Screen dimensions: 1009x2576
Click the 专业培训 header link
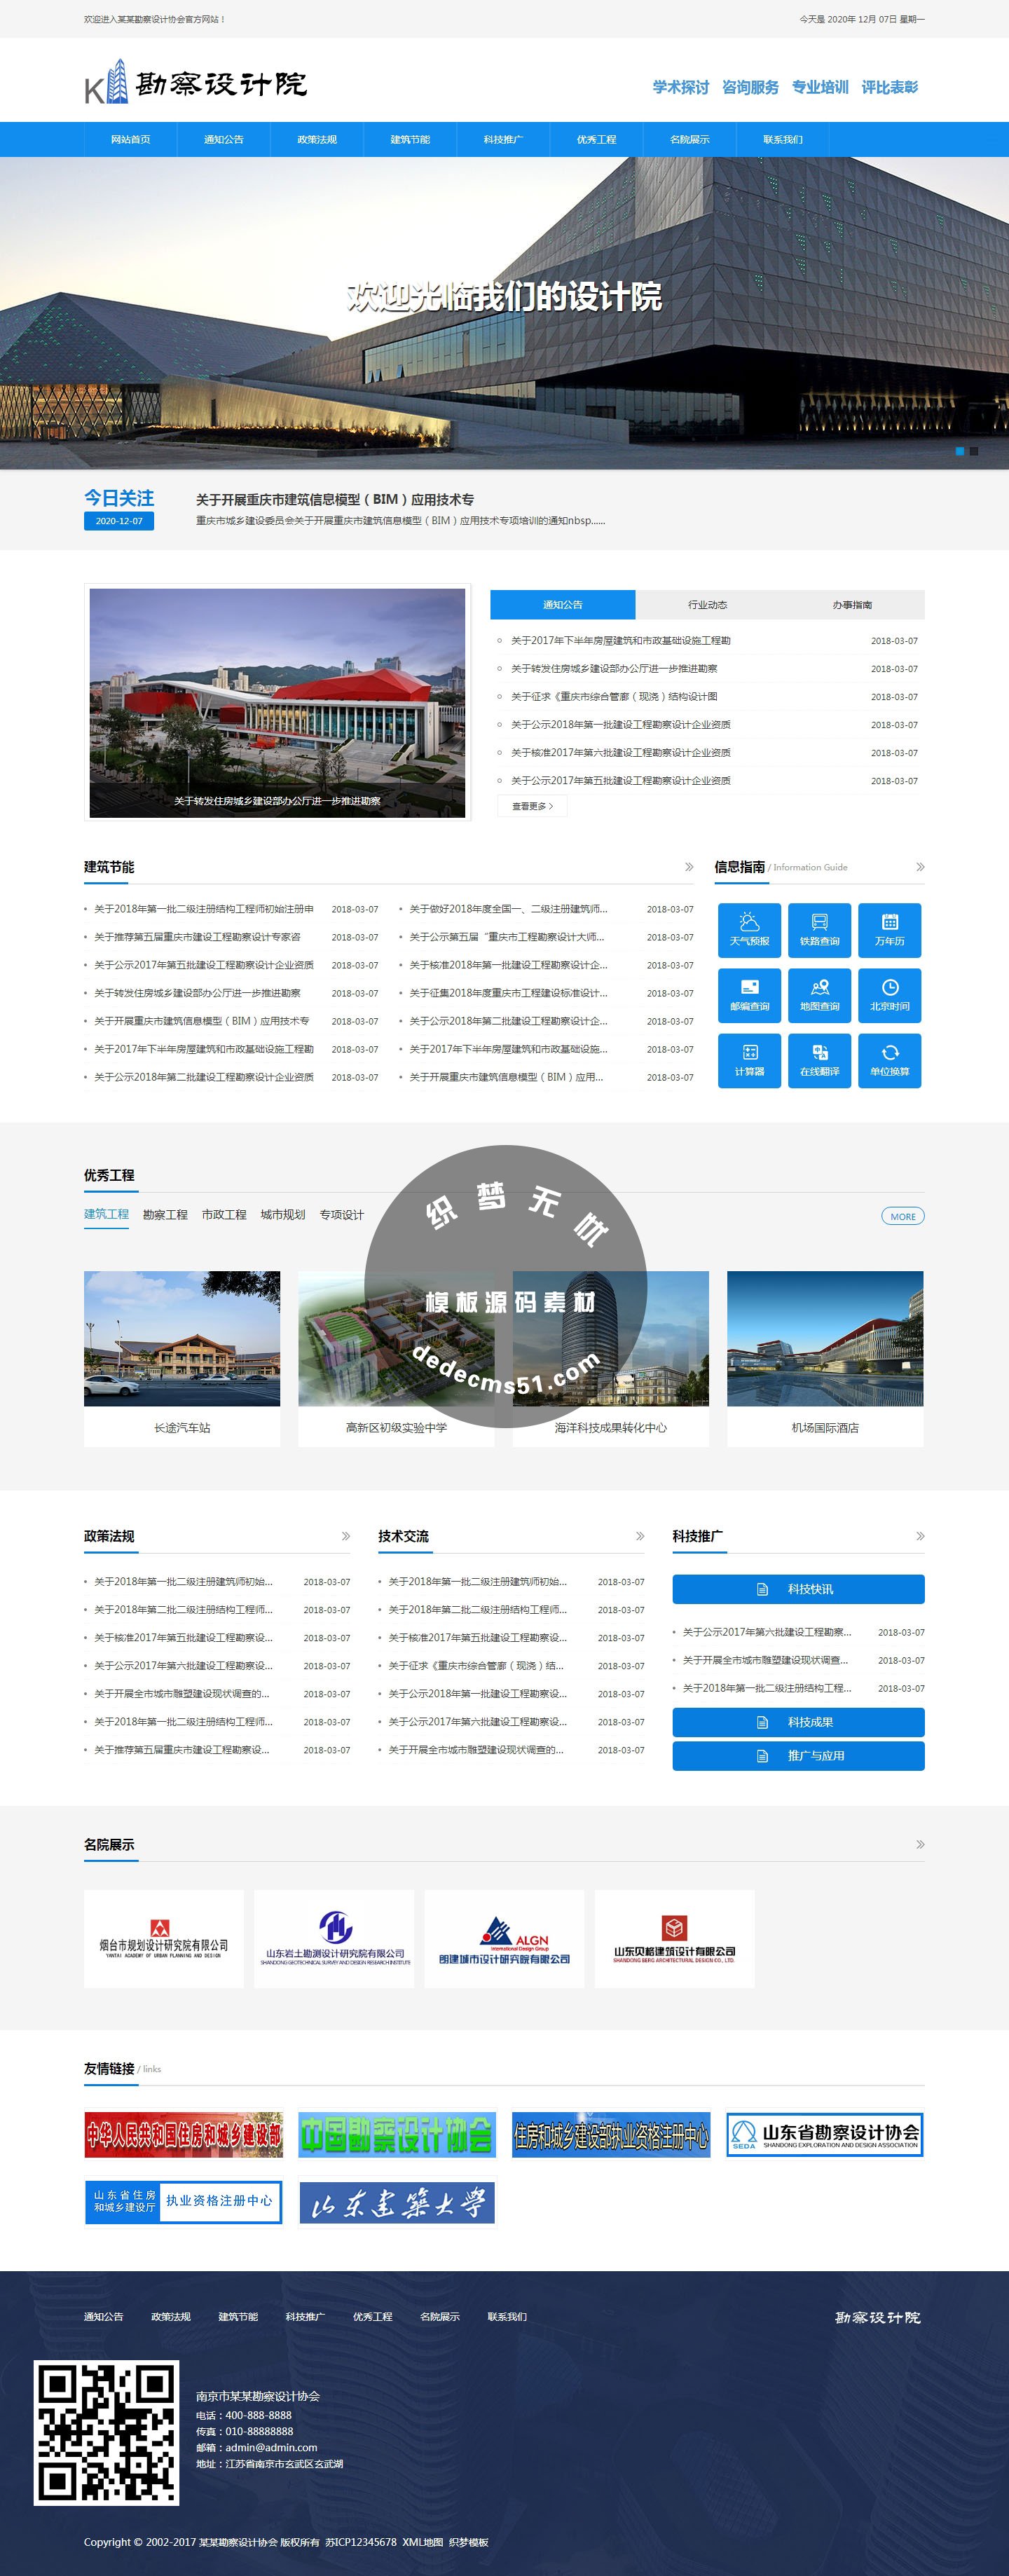(820, 87)
